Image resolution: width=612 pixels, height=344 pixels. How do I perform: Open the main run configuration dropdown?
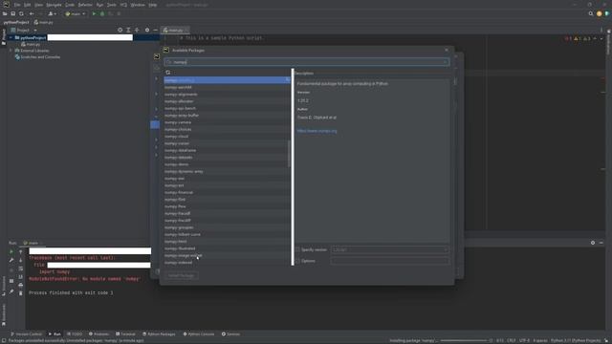pyautogui.click(x=76, y=13)
